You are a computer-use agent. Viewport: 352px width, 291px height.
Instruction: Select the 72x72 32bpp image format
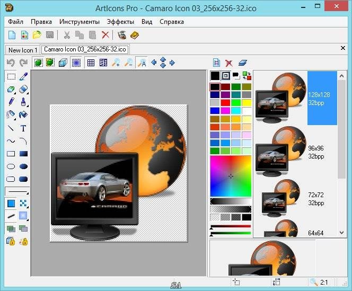[296, 198]
